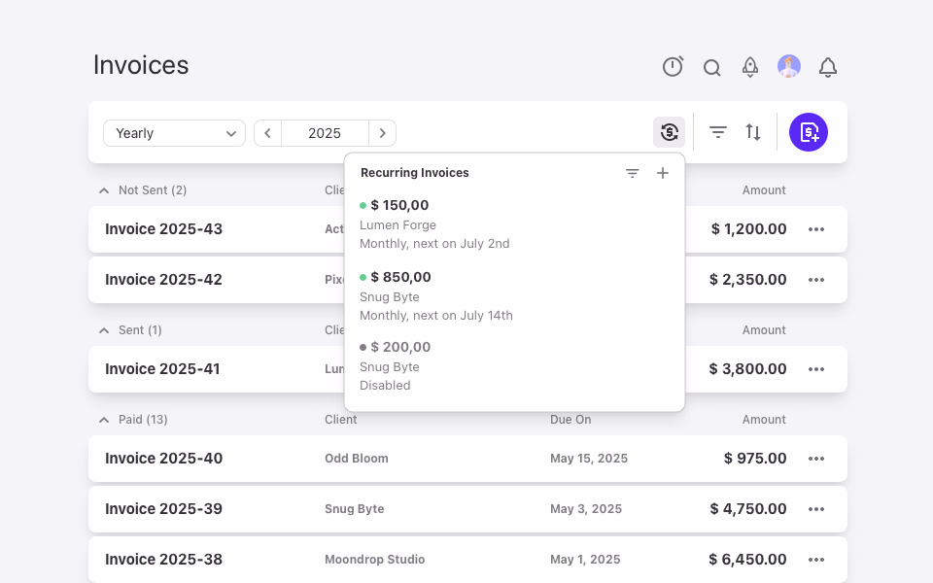Click the sort arrows icon
Viewport: 933px width, 583px height.
pos(753,132)
